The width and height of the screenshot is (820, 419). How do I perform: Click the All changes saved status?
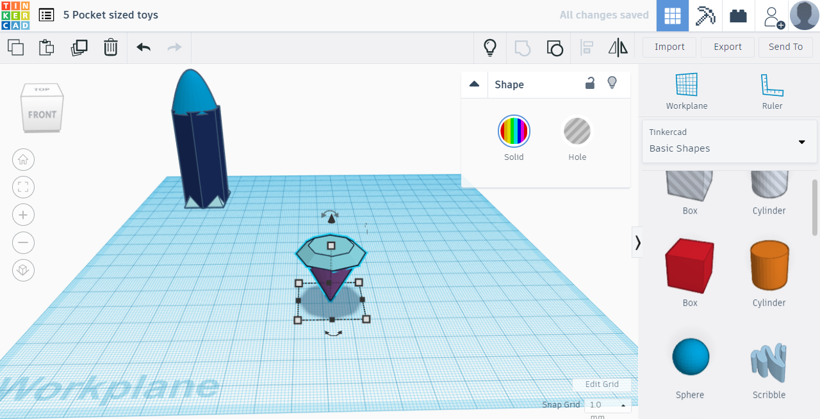point(604,15)
